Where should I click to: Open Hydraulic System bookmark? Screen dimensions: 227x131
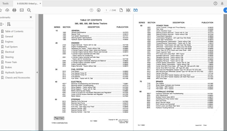tap(14, 73)
